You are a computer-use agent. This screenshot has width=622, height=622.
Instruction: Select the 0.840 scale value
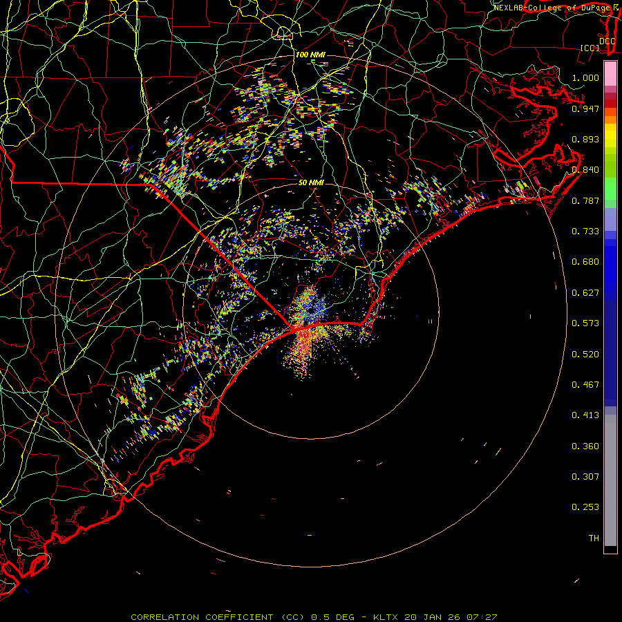[585, 169]
